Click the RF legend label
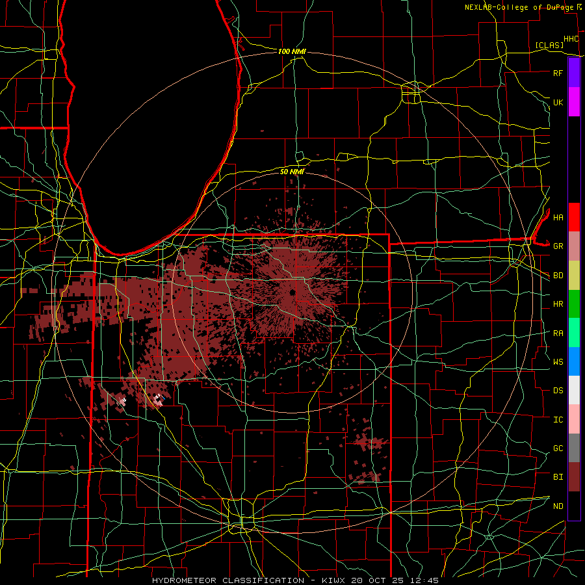The height and width of the screenshot is (585, 585). pos(558,73)
